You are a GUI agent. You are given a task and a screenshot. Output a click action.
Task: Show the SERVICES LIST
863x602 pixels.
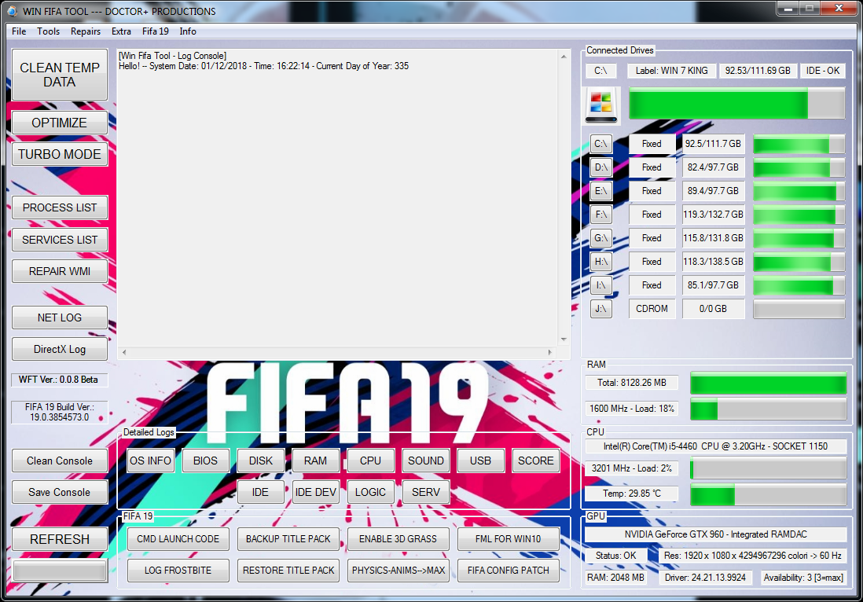coord(60,240)
